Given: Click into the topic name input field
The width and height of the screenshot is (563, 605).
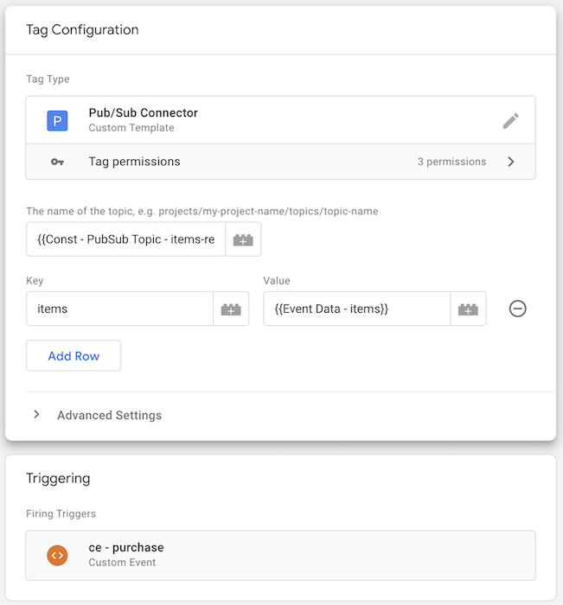Looking at the screenshot, I should click(x=126, y=239).
